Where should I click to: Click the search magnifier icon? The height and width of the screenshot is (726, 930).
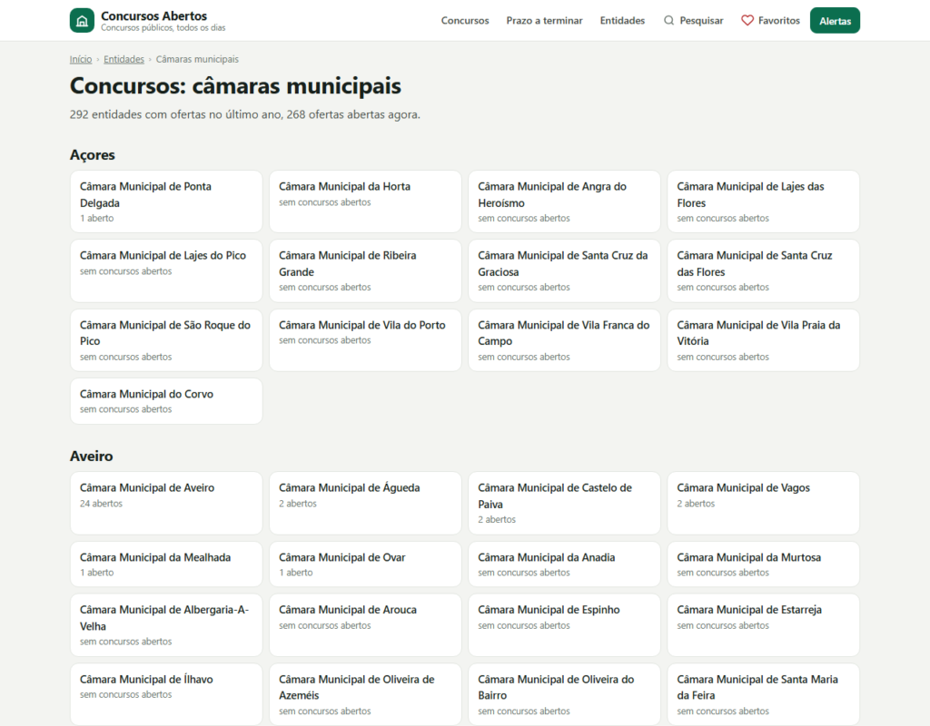pos(668,20)
